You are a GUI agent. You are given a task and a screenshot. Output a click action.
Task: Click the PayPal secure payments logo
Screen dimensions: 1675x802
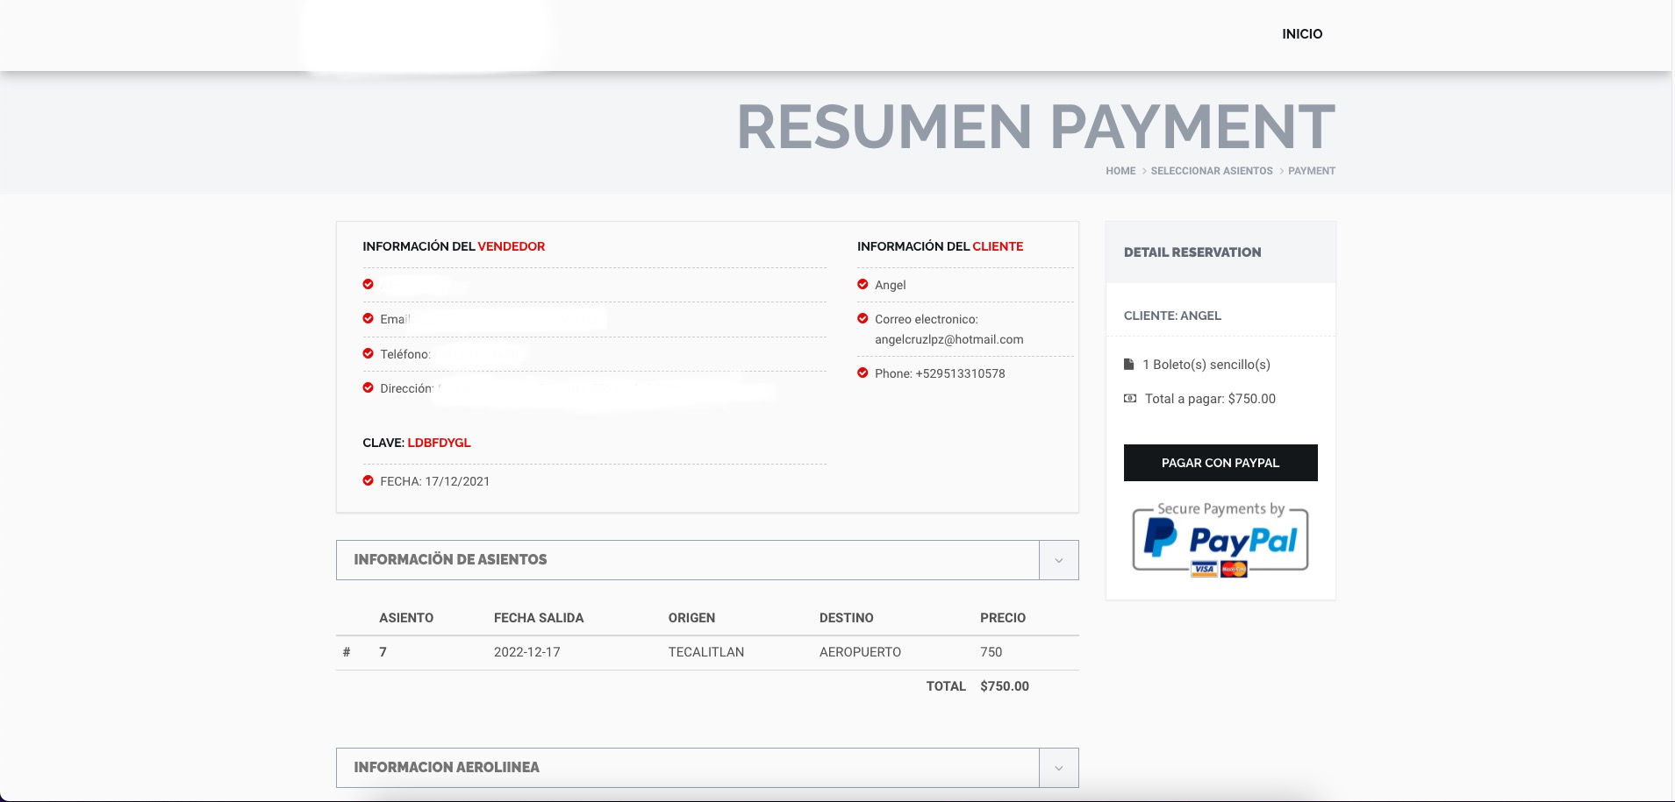point(1220,541)
